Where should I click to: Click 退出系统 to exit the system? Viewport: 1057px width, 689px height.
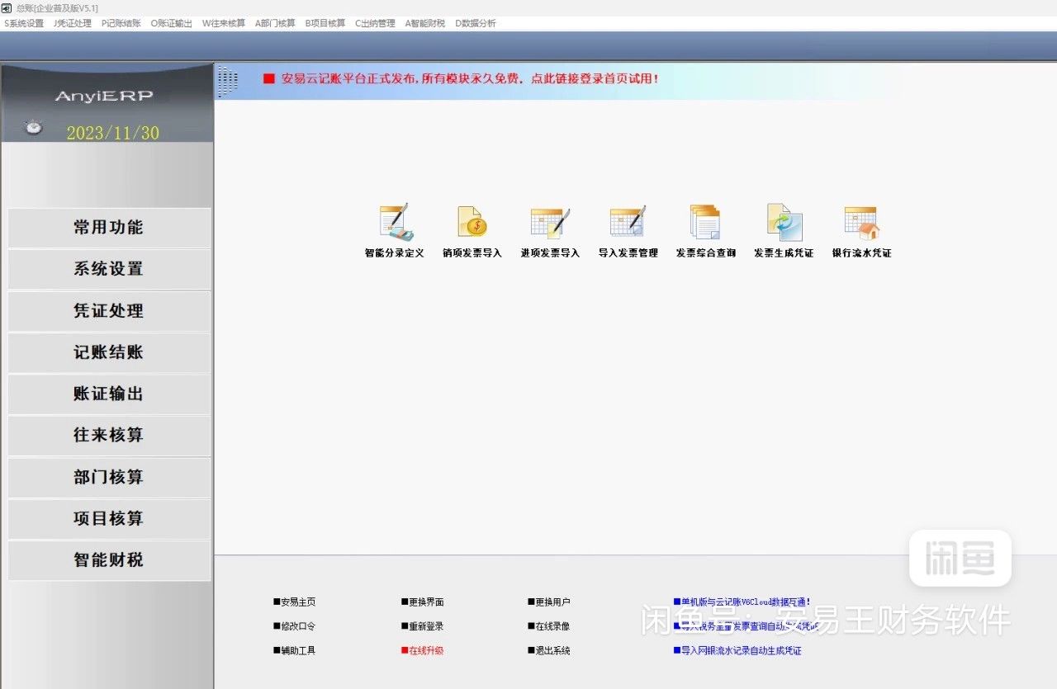click(x=552, y=650)
